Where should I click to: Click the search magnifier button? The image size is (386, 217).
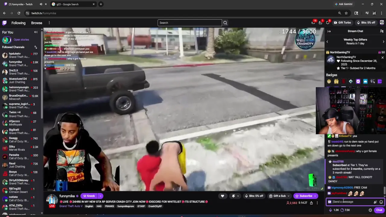[x=225, y=23]
